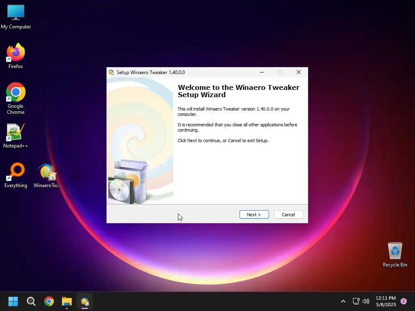Cancel the Winaero Tweaker setup
Image resolution: width=415 pixels, height=311 pixels.
point(289,215)
